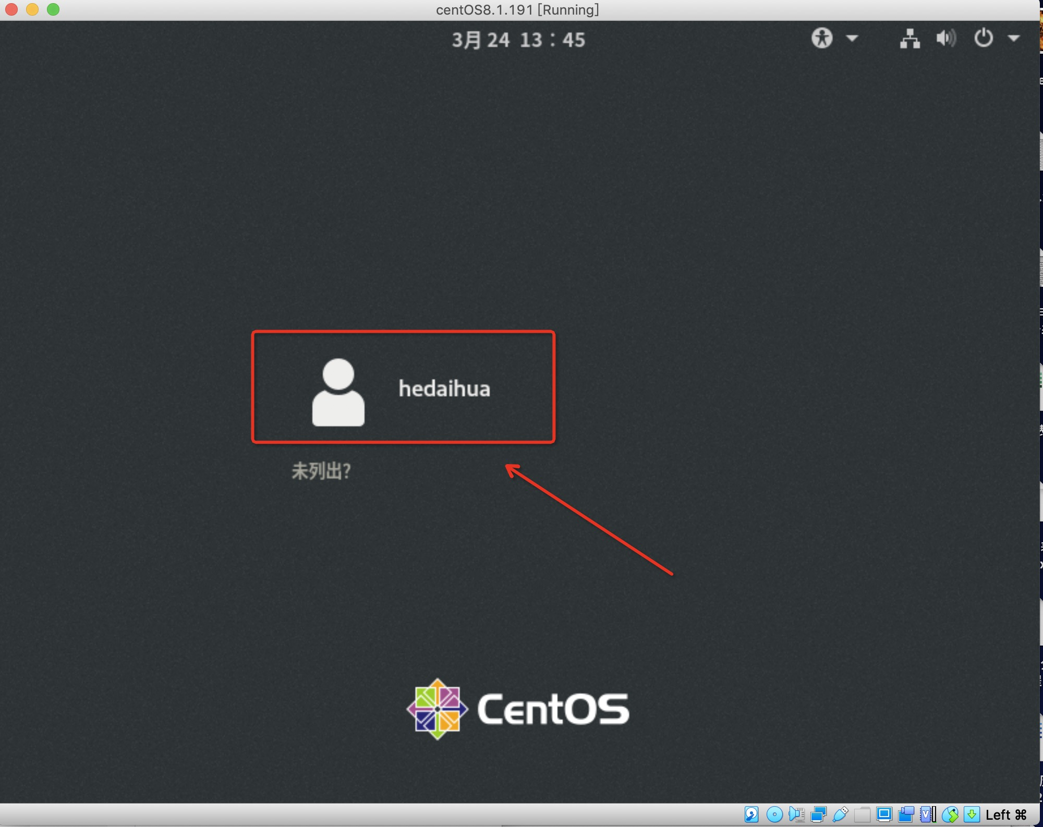
Task: Open the date and time calendar
Action: [518, 40]
